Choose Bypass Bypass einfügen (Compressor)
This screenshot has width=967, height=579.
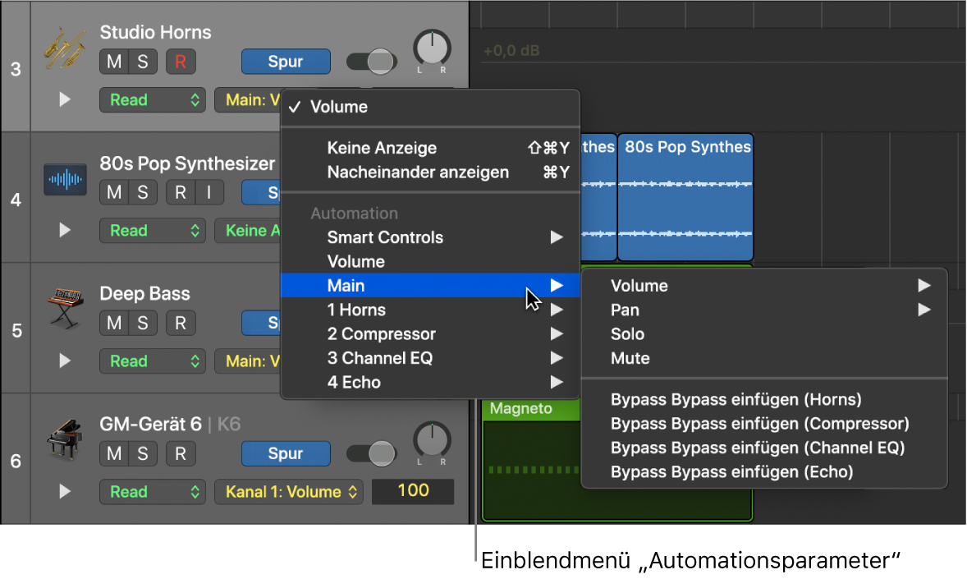point(764,424)
